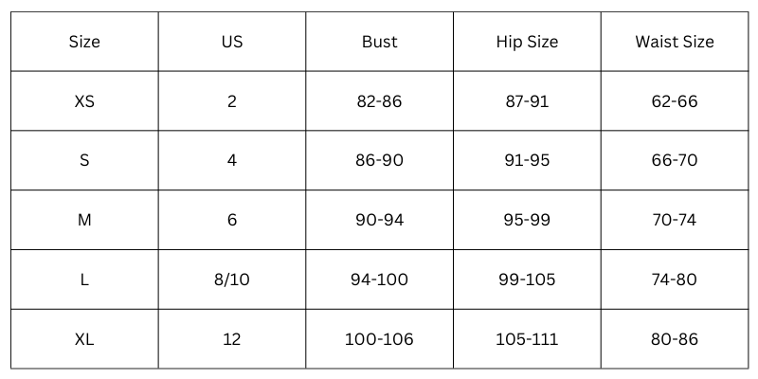This screenshot has height=379, width=758.
Task: Click bust measurement 90-94 cell
Action: click(x=379, y=220)
